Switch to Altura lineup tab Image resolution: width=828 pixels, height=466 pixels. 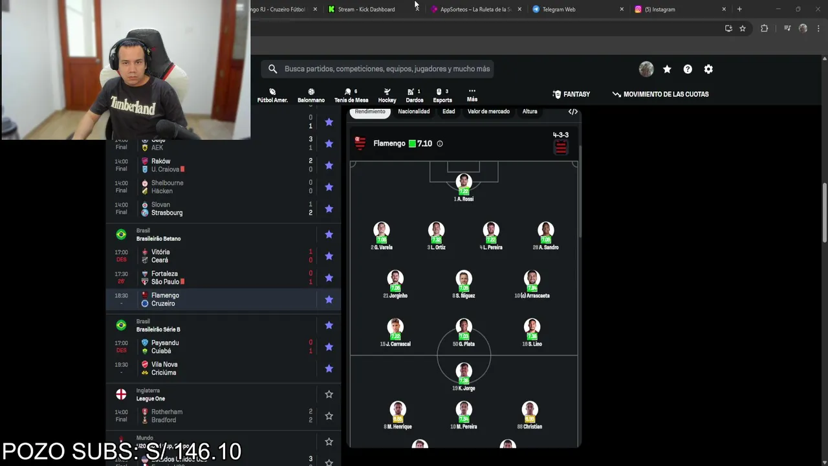(x=530, y=111)
